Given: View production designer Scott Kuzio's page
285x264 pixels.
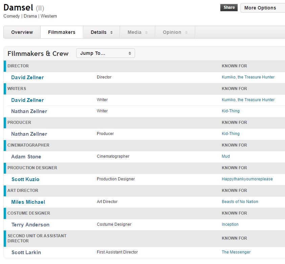Looking at the screenshot, I should (25, 179).
